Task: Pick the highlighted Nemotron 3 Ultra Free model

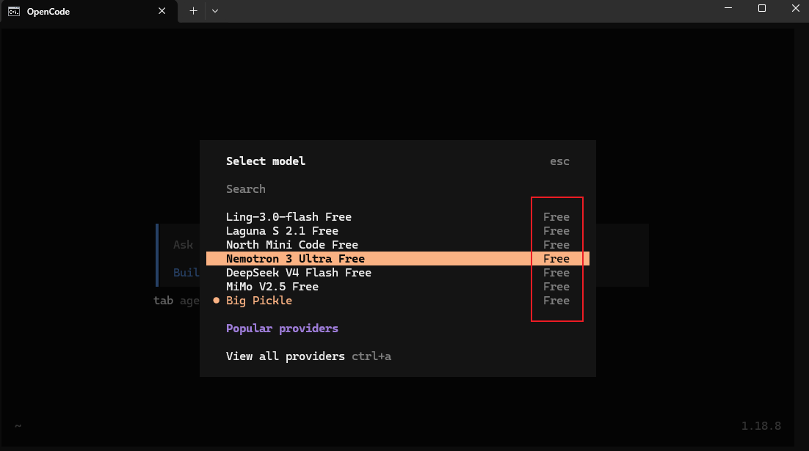Action: pyautogui.click(x=397, y=259)
